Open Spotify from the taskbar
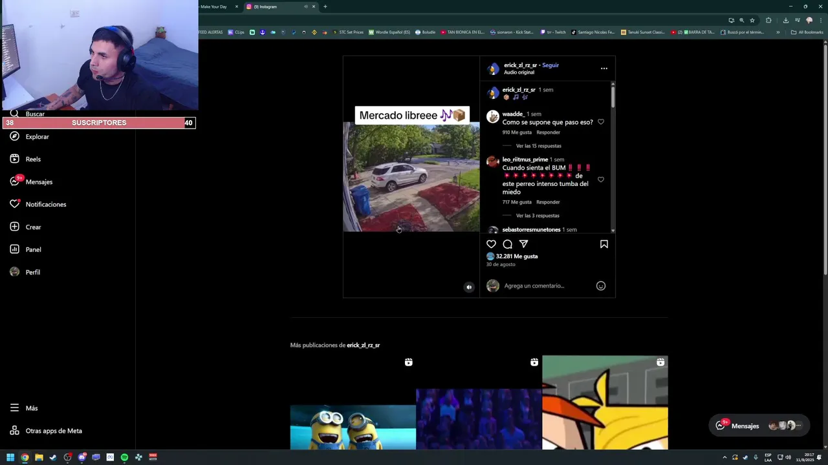828x465 pixels. pos(124,457)
